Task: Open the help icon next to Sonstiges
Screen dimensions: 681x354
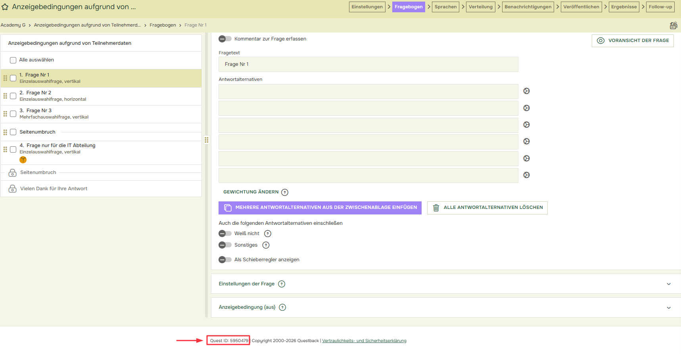Action: 266,245
